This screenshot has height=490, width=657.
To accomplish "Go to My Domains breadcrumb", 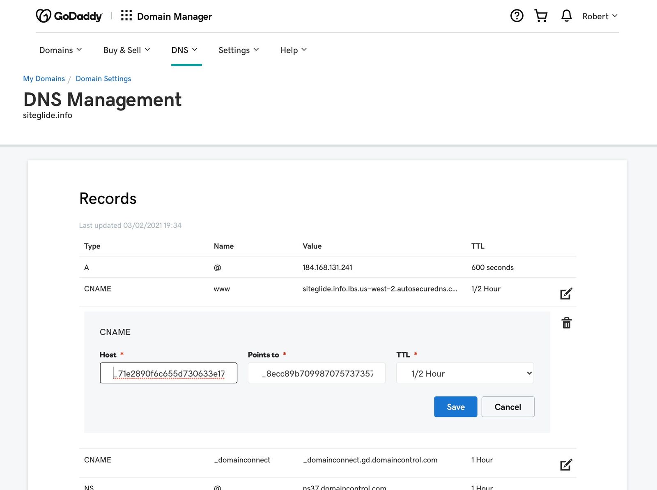I will pyautogui.click(x=44, y=79).
